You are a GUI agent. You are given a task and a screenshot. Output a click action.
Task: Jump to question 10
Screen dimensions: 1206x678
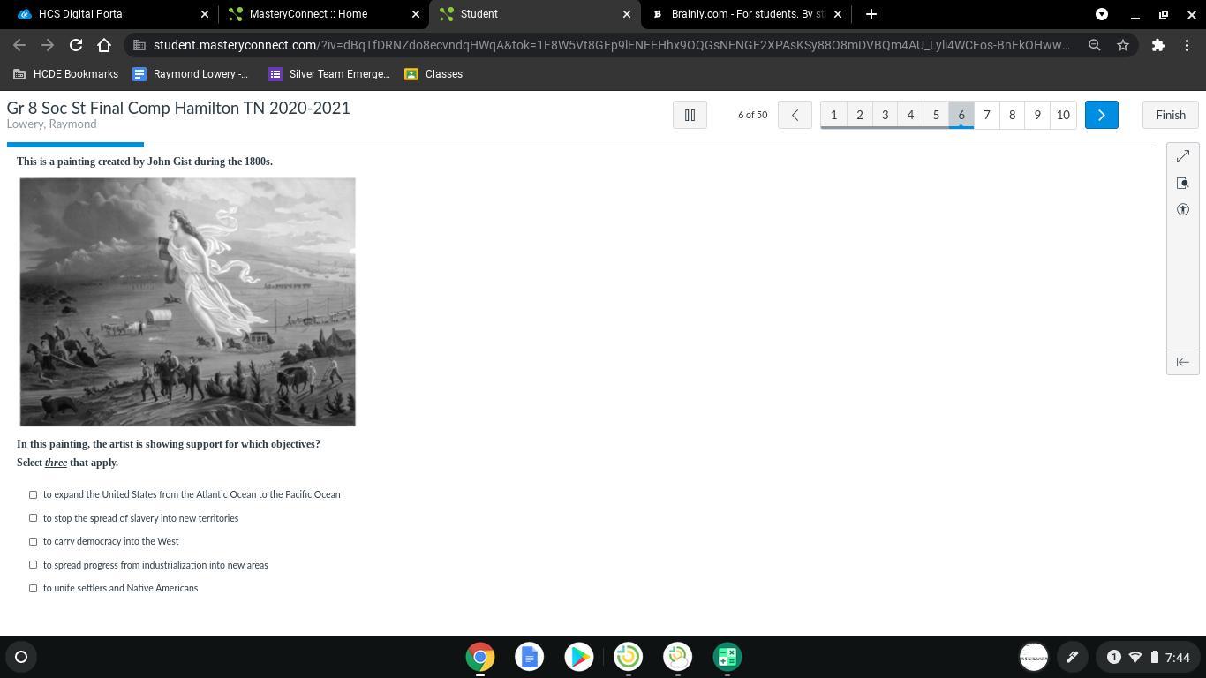click(1063, 115)
